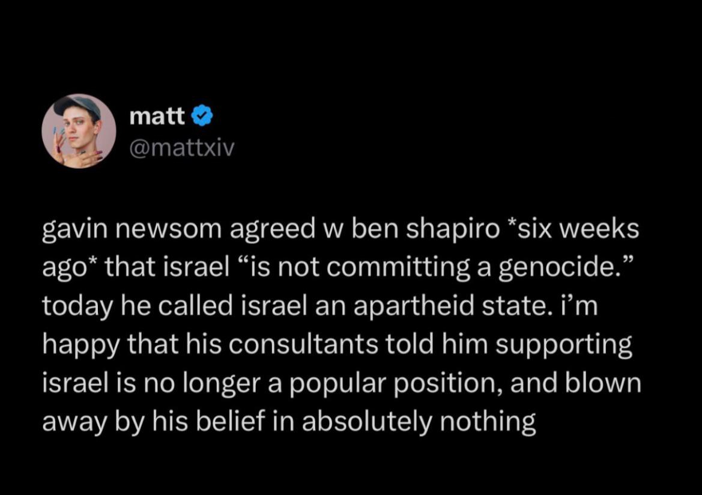
Task: Click "ben shapiro" in the tweet text
Action: pos(407,232)
